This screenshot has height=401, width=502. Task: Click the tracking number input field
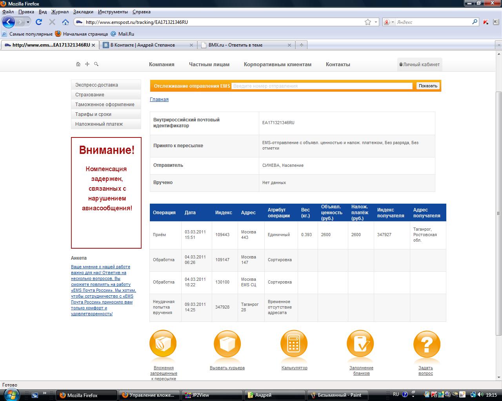(322, 86)
